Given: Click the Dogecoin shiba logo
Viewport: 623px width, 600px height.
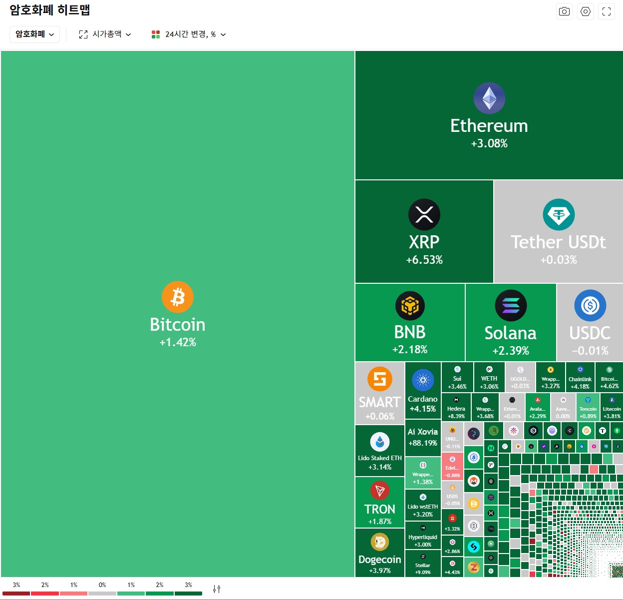Looking at the screenshot, I should [x=380, y=542].
